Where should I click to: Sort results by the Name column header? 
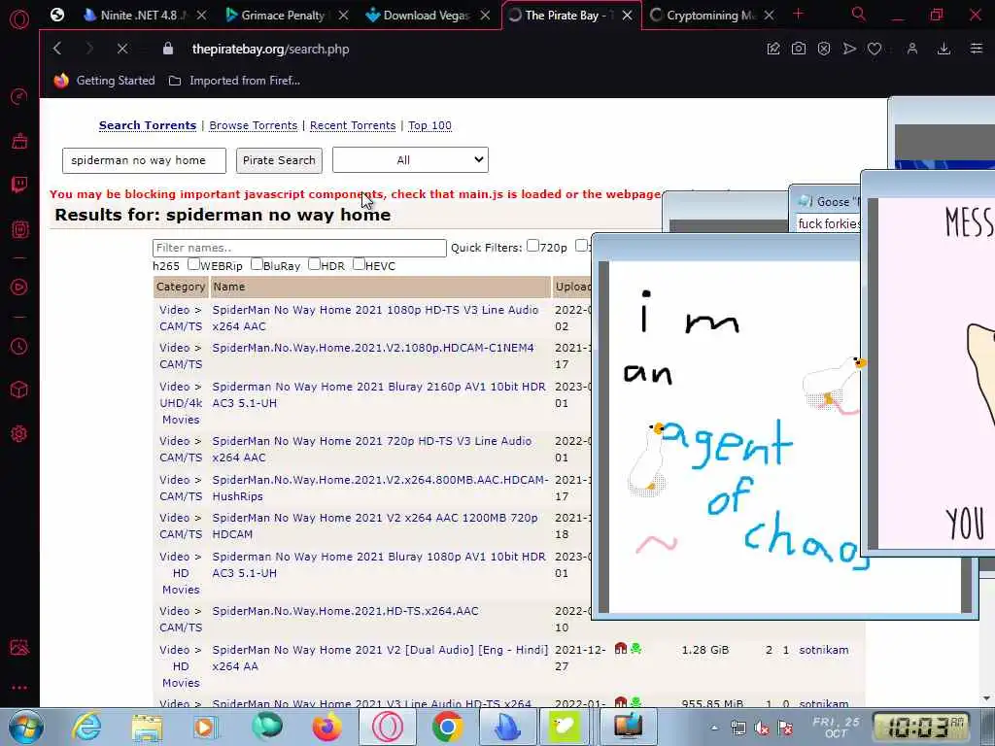229,287
